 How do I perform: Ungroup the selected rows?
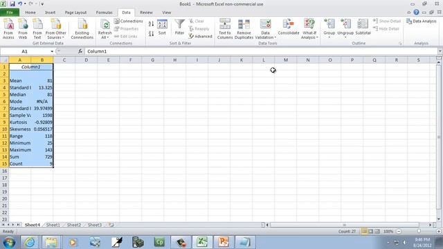pyautogui.click(x=345, y=29)
